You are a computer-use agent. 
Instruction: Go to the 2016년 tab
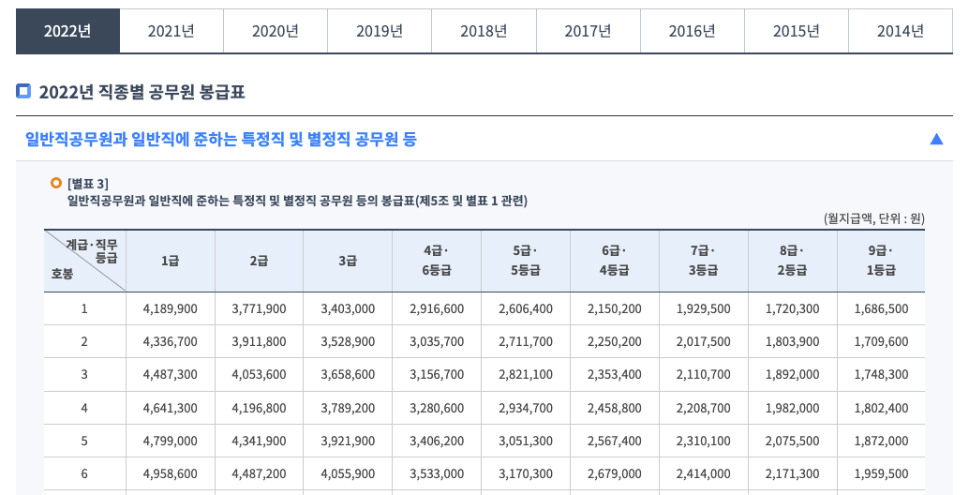[x=693, y=31]
